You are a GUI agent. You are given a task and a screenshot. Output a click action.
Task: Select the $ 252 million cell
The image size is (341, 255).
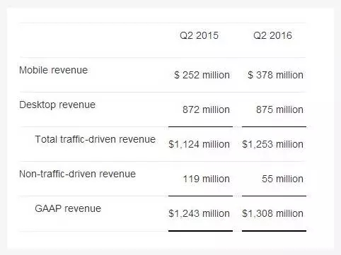pyautogui.click(x=202, y=75)
